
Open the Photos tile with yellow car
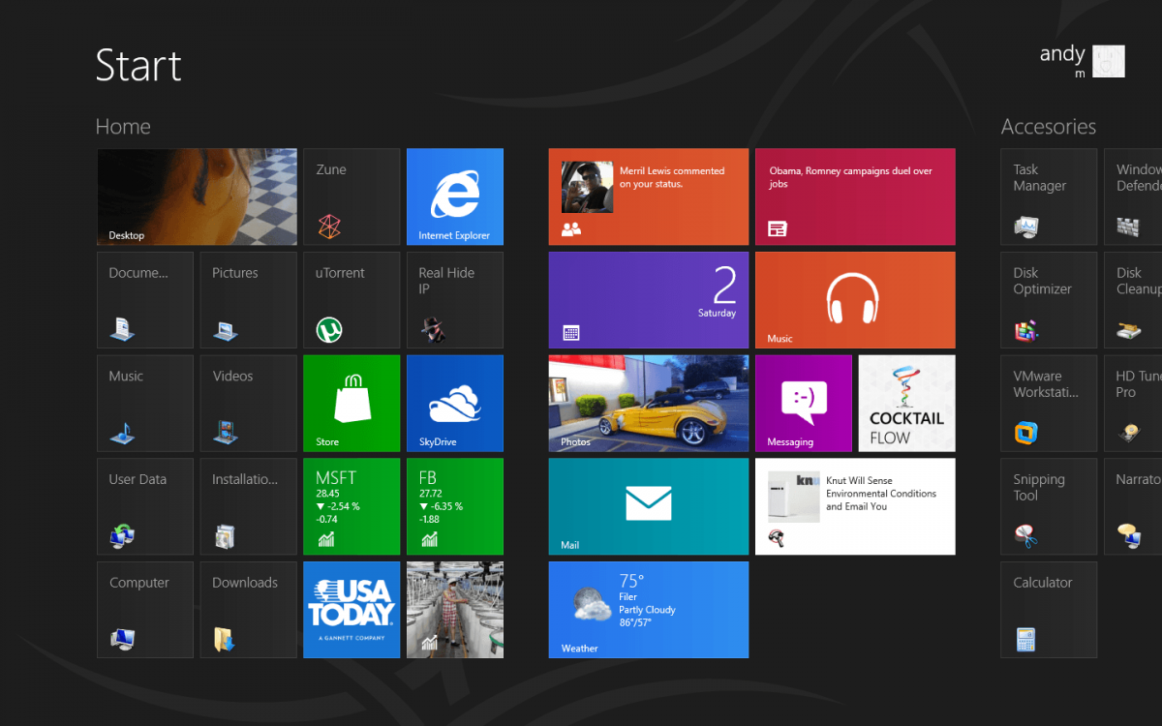(649, 404)
